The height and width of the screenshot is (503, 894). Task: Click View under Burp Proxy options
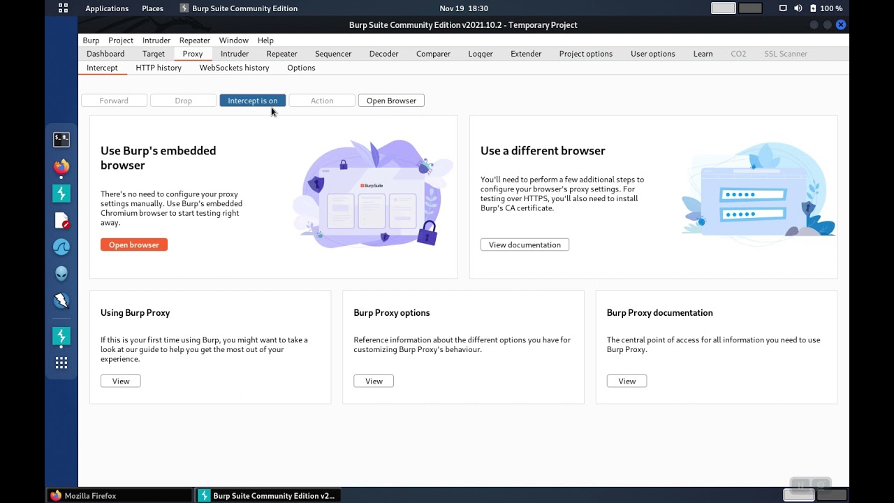pyautogui.click(x=374, y=381)
